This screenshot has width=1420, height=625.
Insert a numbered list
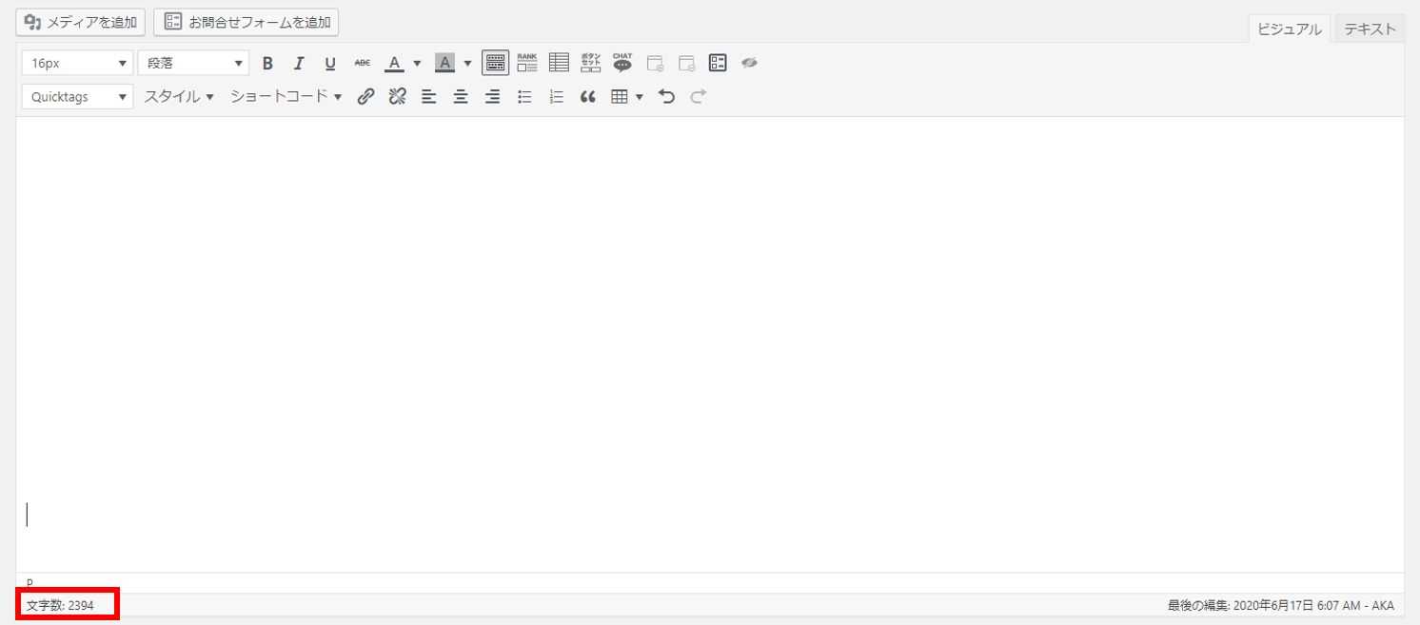[557, 97]
